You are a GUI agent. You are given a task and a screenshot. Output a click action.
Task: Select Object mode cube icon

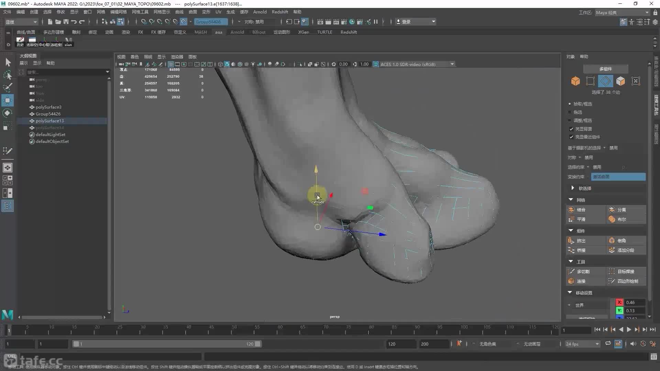click(x=575, y=81)
